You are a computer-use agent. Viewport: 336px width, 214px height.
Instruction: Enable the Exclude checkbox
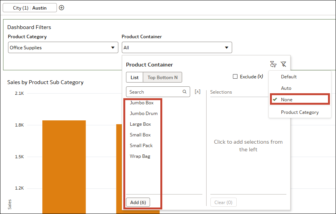[x=235, y=76]
